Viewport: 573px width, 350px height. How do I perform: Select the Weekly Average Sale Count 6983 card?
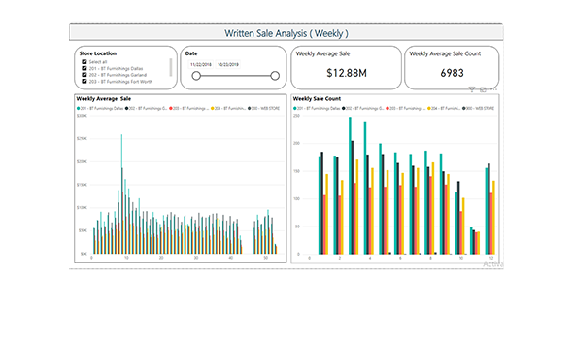452,68
